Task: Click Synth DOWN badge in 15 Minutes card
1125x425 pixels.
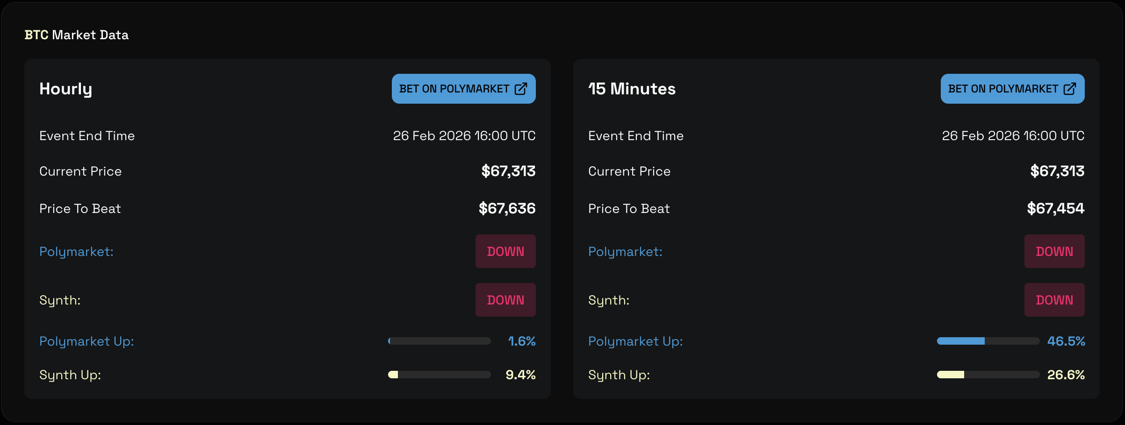Action: pyautogui.click(x=1054, y=300)
